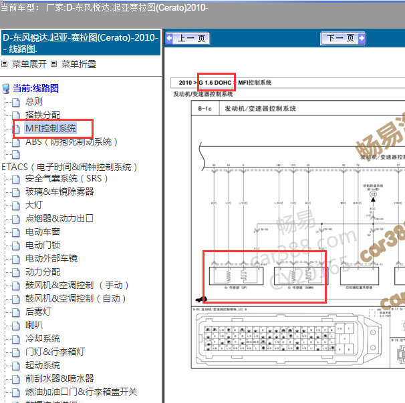
Task: Click the page icon next to 门灯&行李箱灯
Action: click(16, 353)
